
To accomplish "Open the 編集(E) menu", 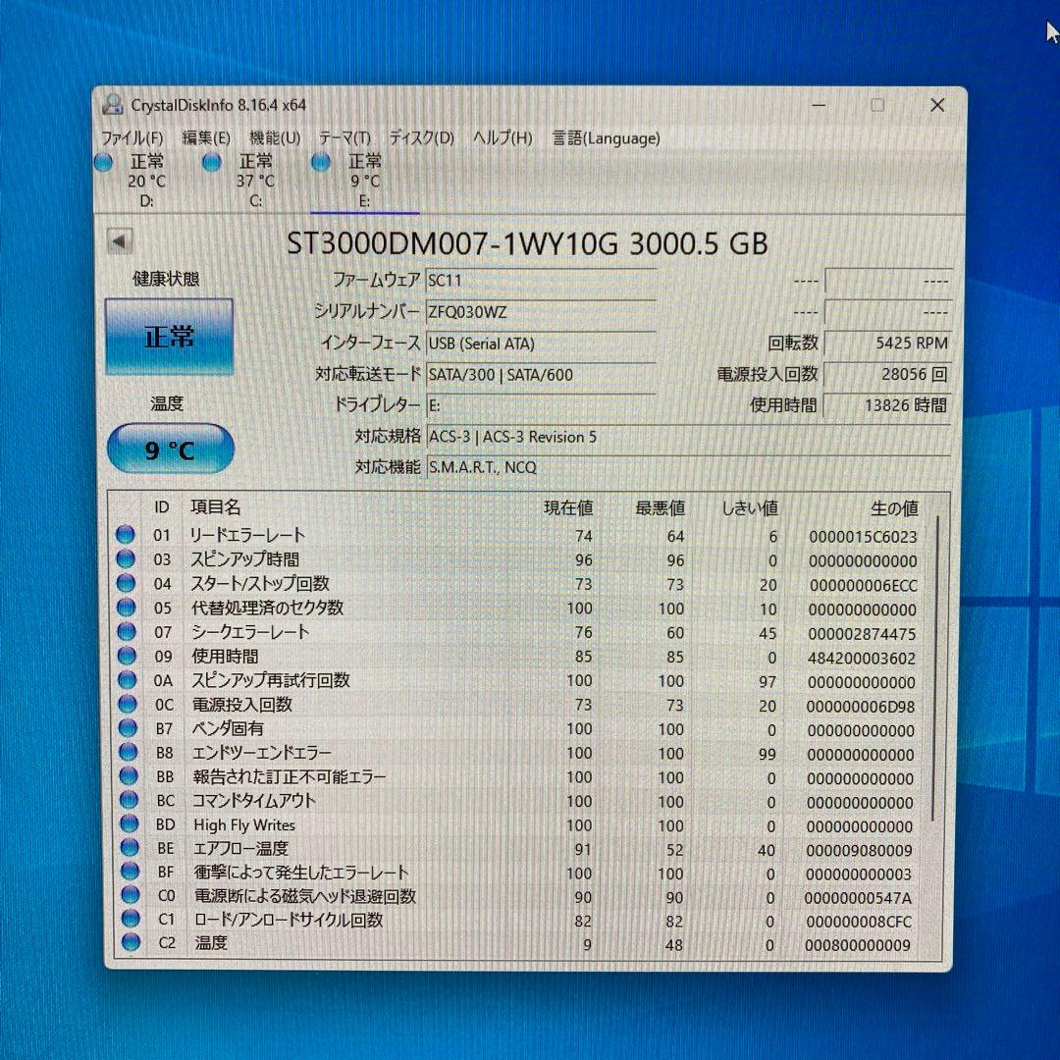I will tap(207, 138).
